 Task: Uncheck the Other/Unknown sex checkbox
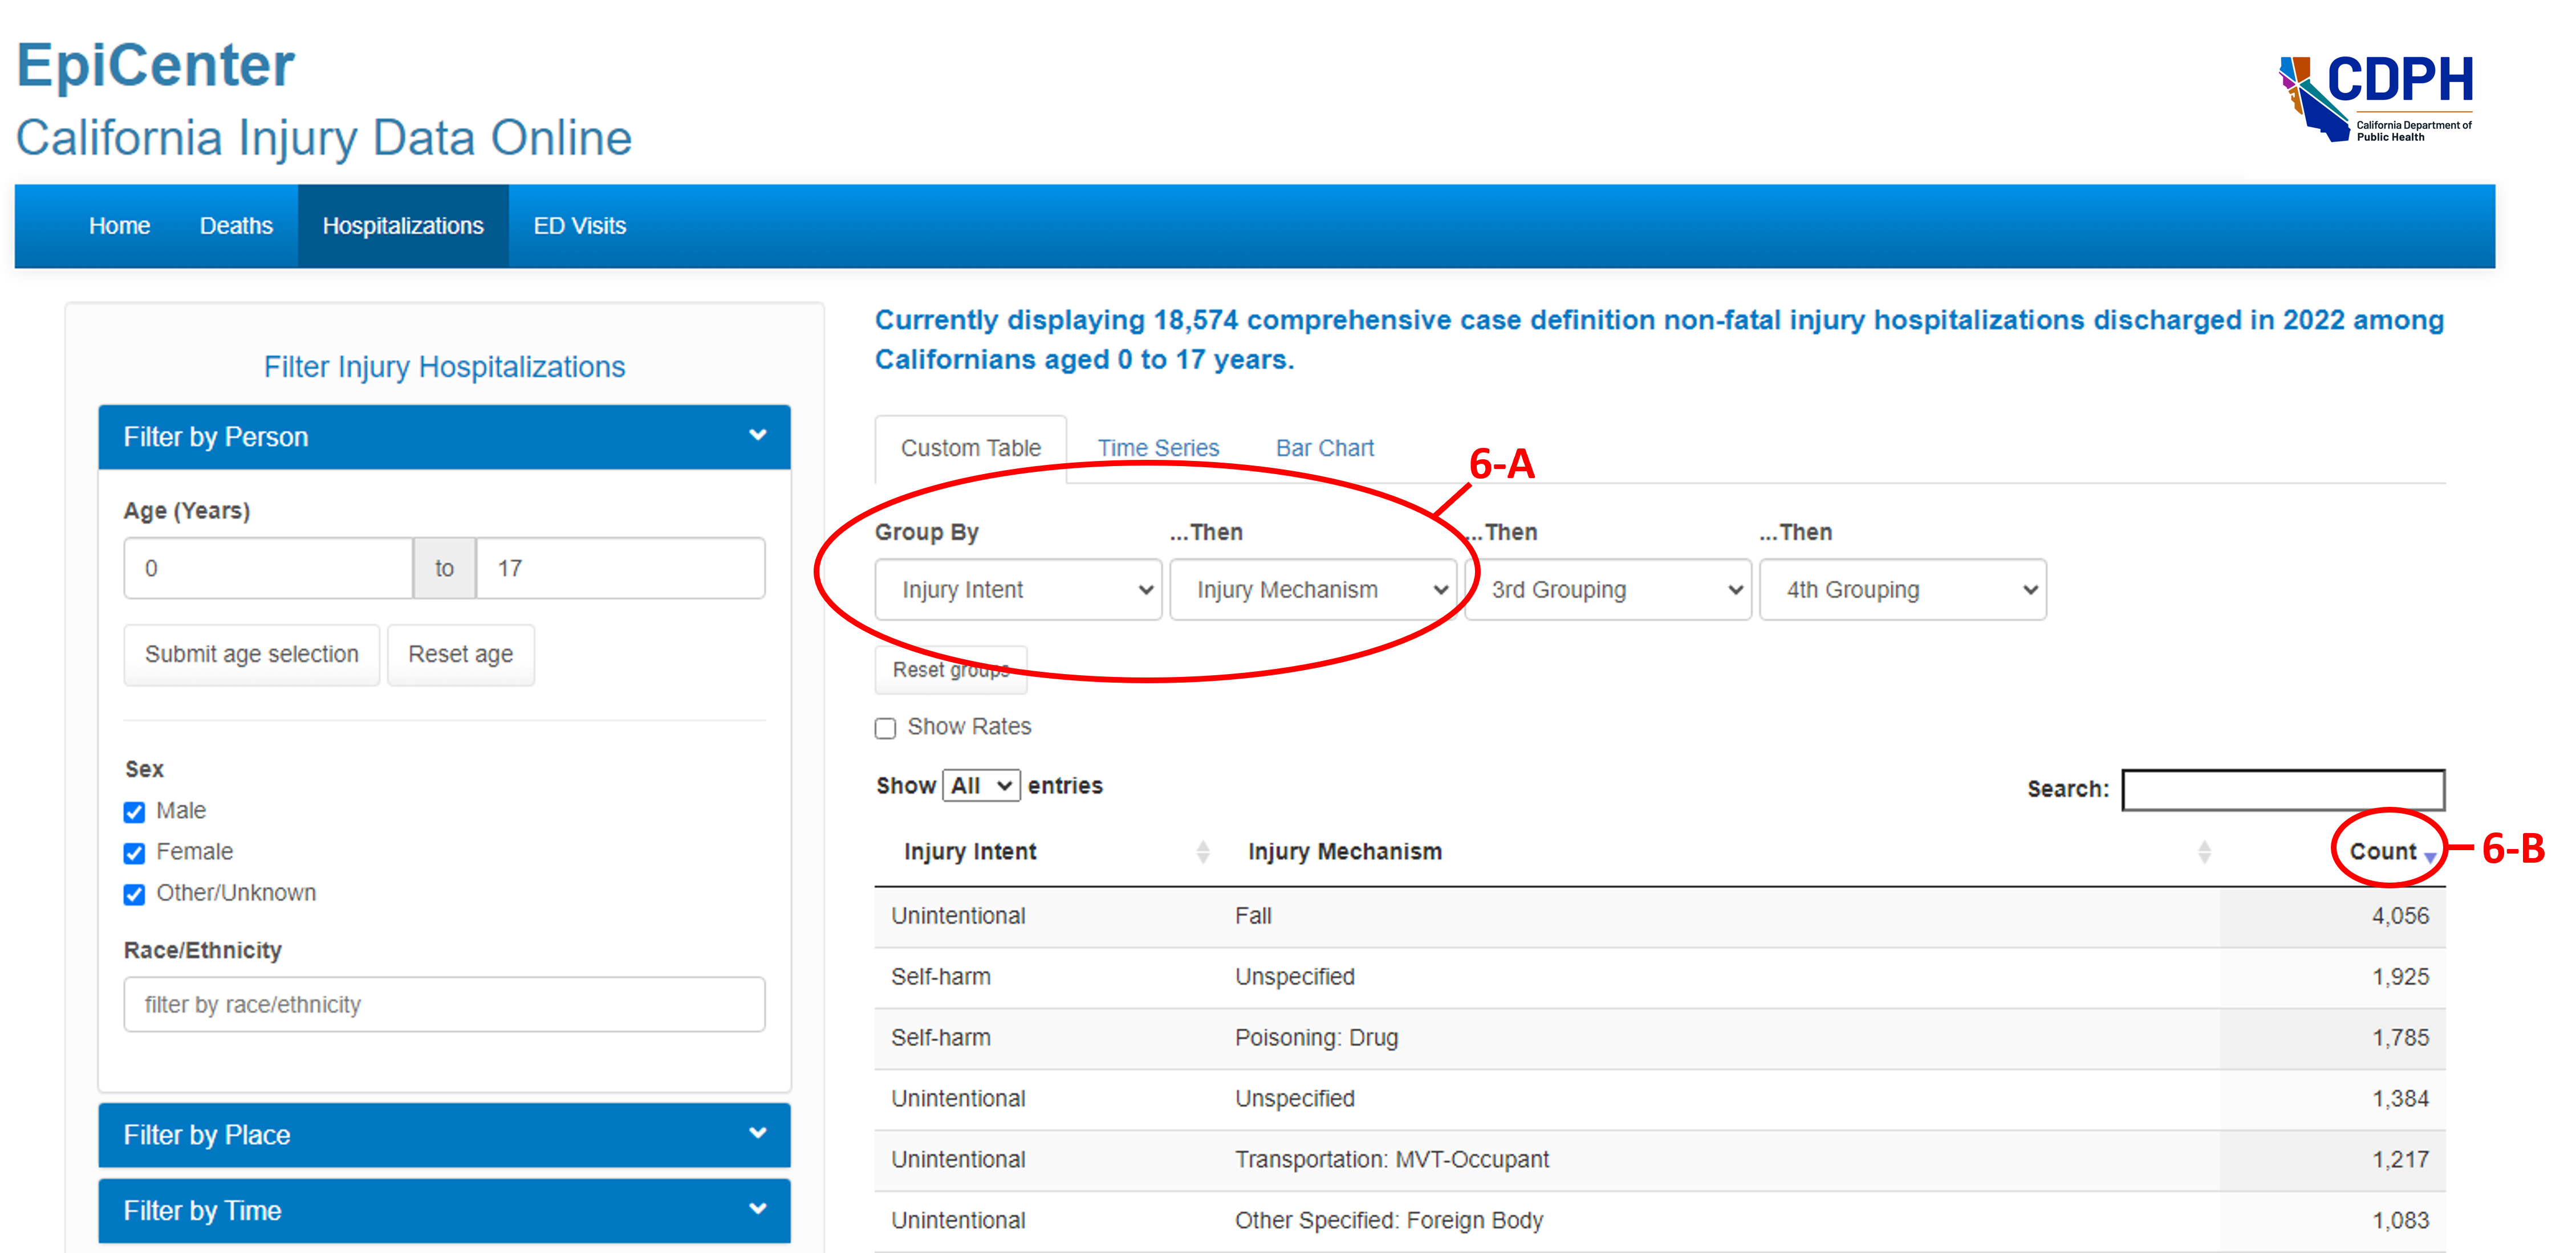coord(135,894)
